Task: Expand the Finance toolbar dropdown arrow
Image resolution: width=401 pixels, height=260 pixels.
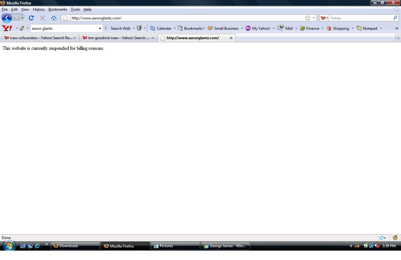Action: click(323, 28)
